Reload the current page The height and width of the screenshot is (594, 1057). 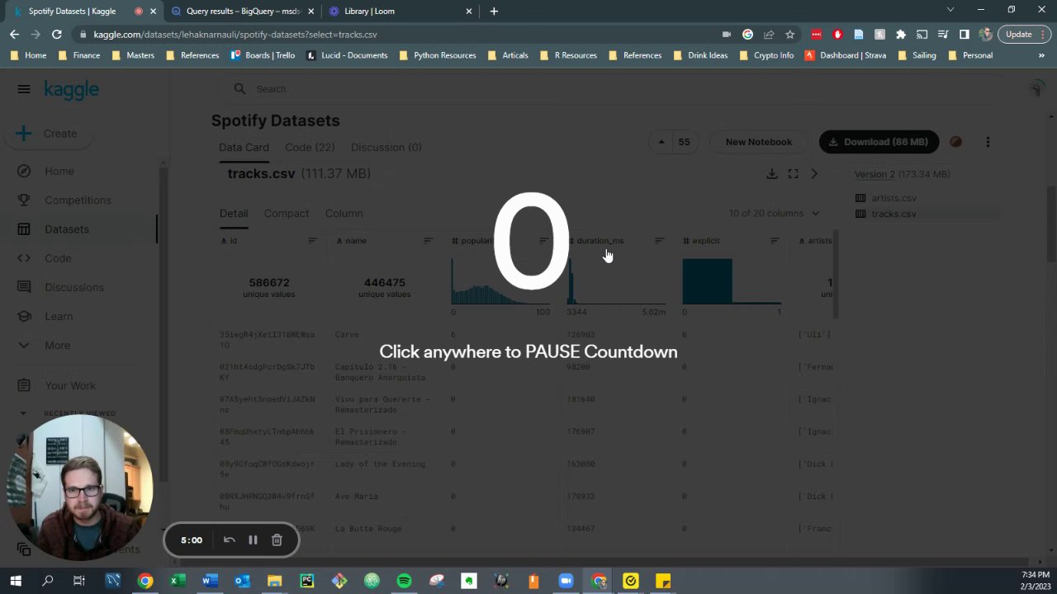click(56, 35)
